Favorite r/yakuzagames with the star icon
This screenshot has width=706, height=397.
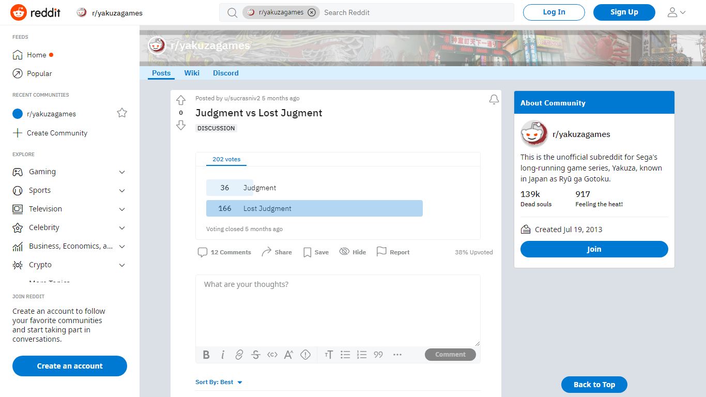122,113
